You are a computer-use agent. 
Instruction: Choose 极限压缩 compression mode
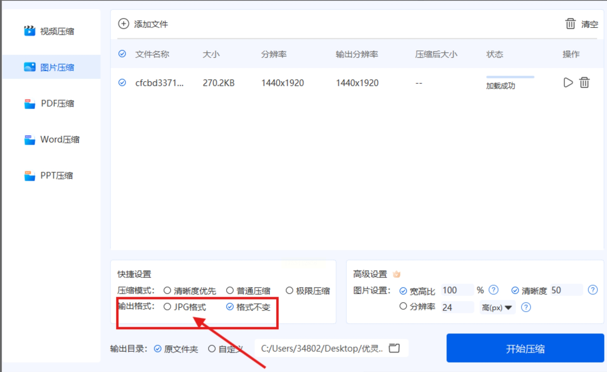click(x=289, y=290)
